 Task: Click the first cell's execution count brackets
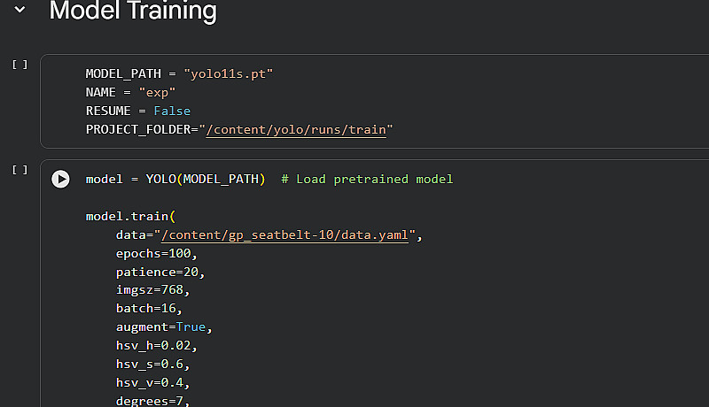(x=19, y=65)
